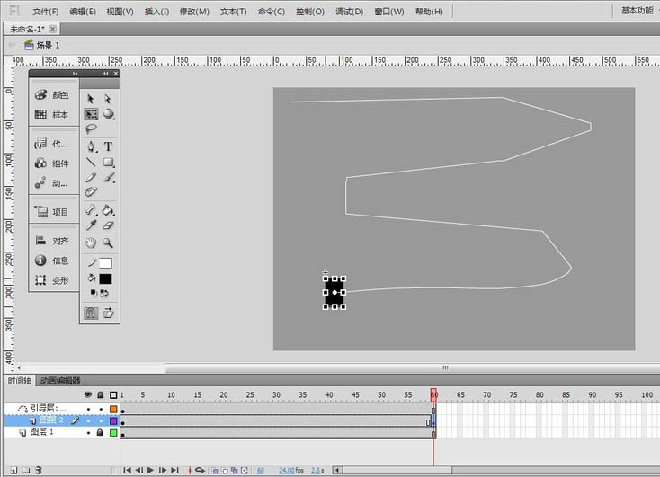Screen dimensions: 660x477
Task: Select the Free Transform tool
Action: (x=91, y=114)
